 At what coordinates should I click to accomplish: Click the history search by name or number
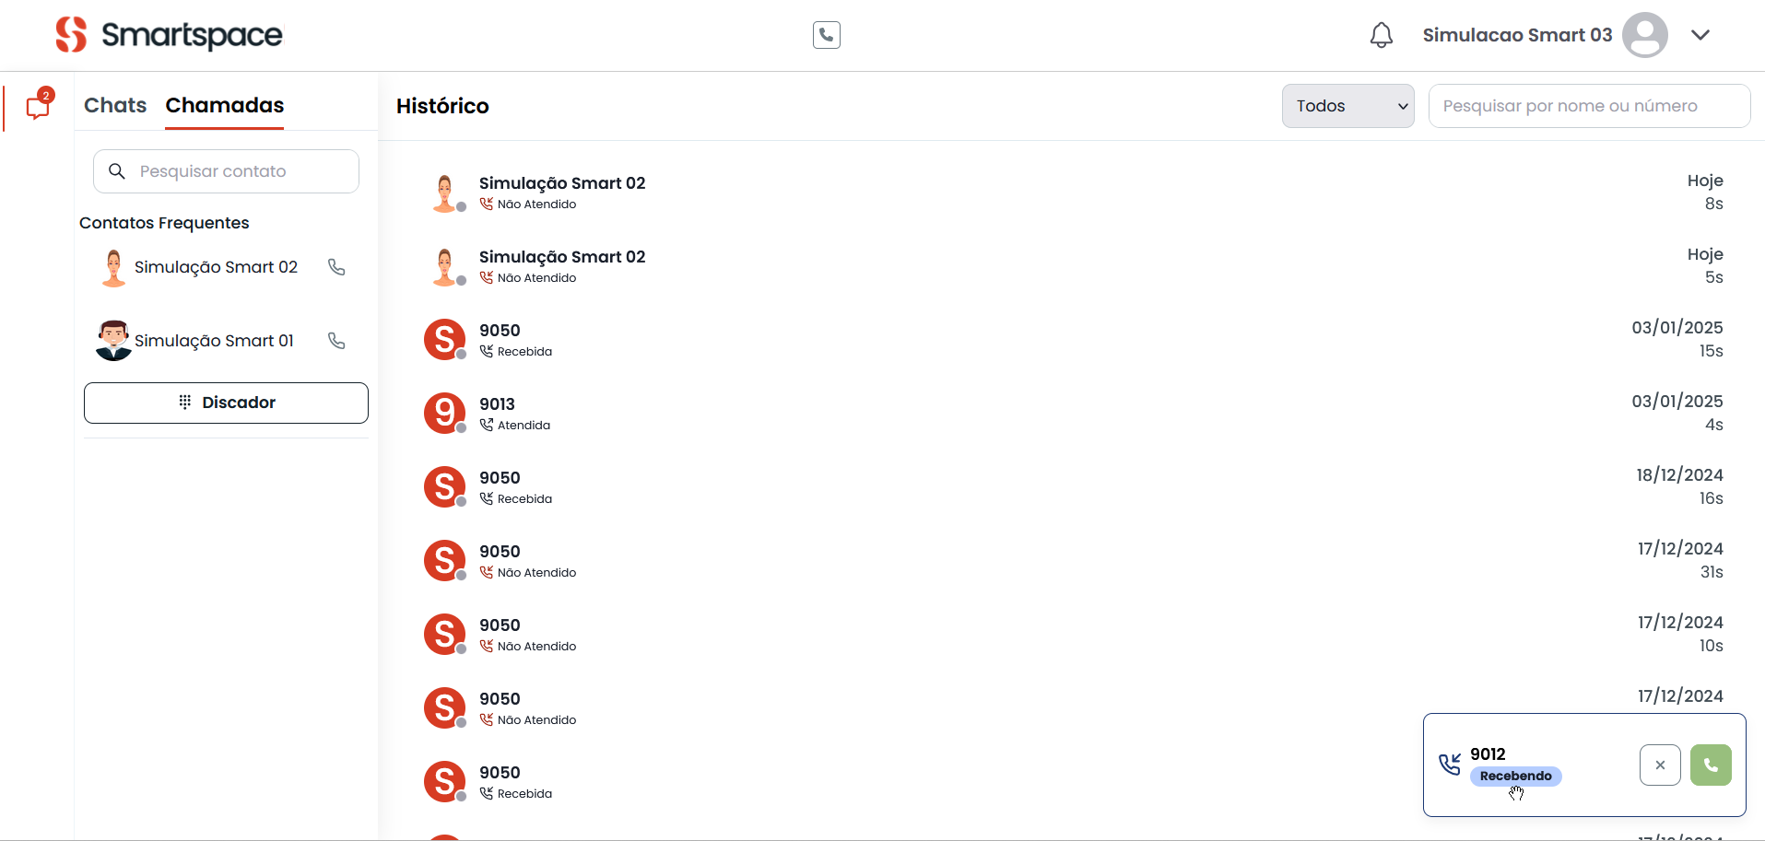tap(1588, 106)
